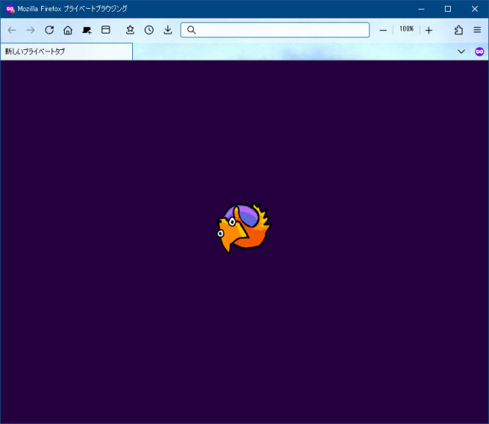
Task: Reset zoom at 100% label
Action: click(x=406, y=29)
